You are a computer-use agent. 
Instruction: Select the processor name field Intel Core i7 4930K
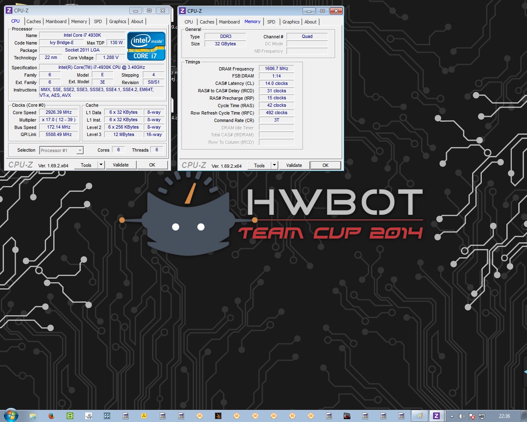tap(82, 35)
